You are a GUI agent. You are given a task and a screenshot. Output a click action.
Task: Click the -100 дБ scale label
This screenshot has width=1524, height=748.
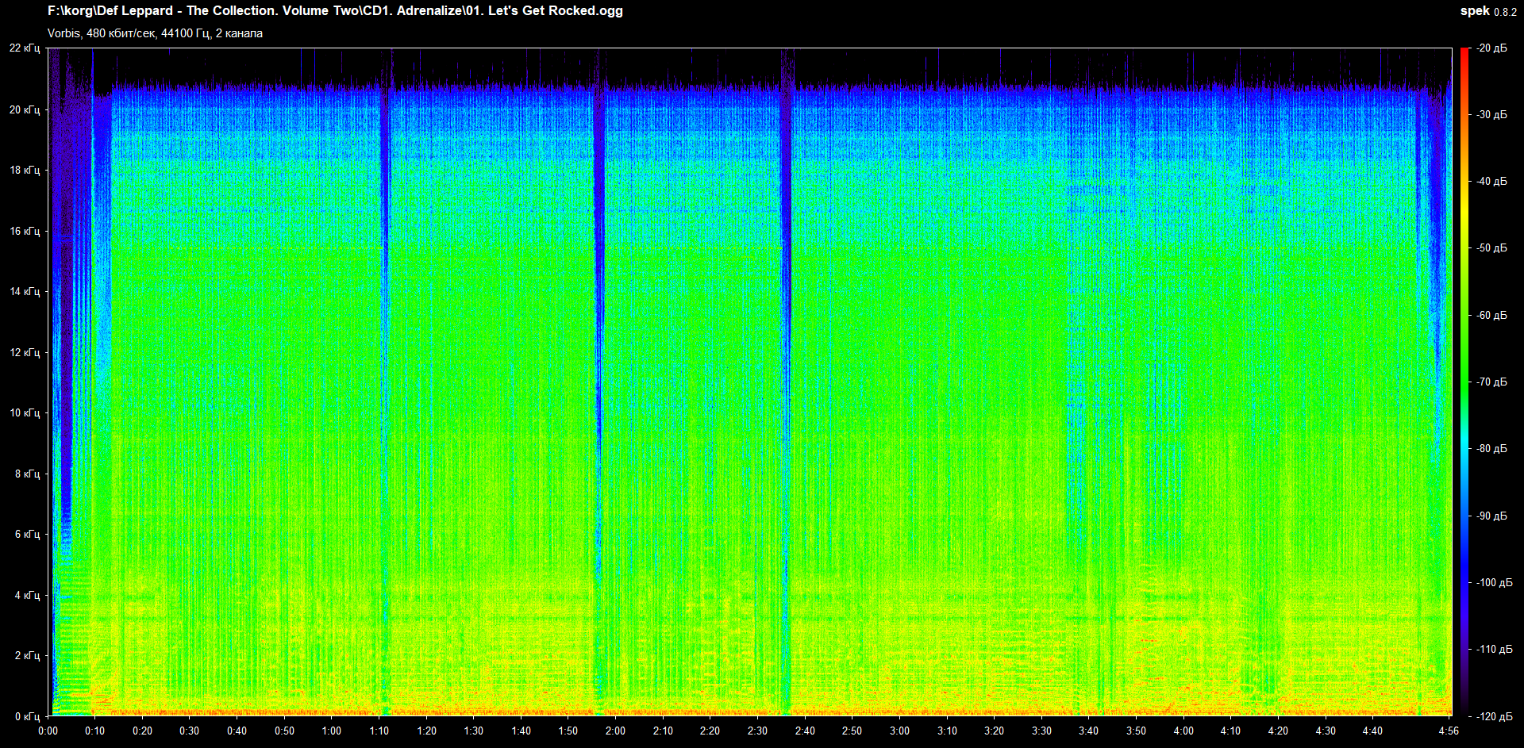[x=1494, y=582]
